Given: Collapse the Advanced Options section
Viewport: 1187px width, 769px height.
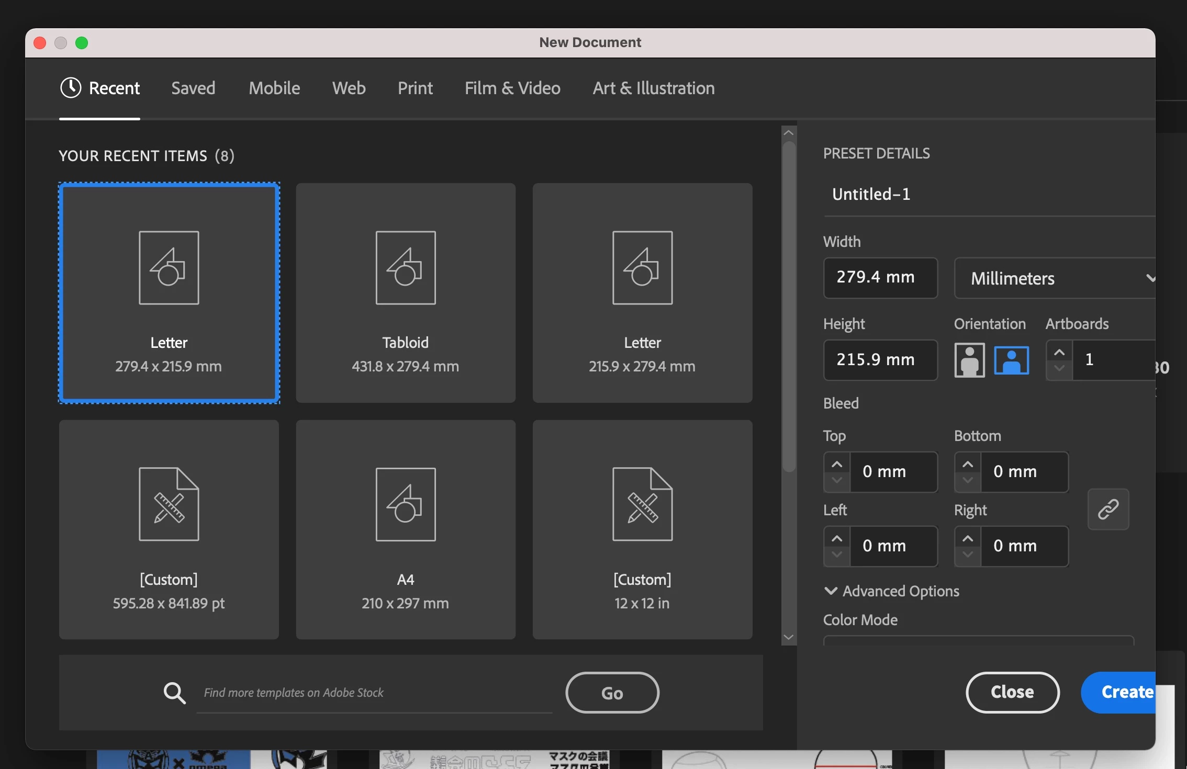Looking at the screenshot, I should click(831, 591).
